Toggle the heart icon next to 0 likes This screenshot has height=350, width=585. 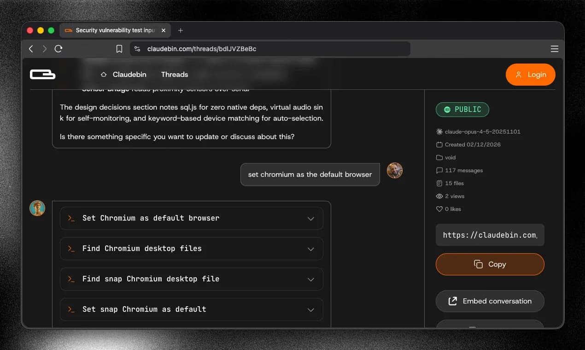(x=439, y=209)
